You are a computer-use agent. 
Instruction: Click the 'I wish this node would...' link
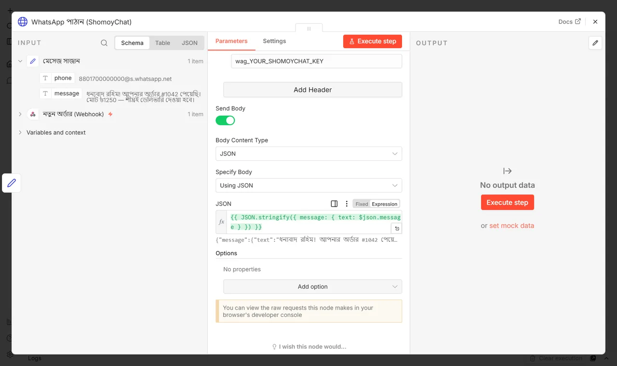[x=309, y=347]
